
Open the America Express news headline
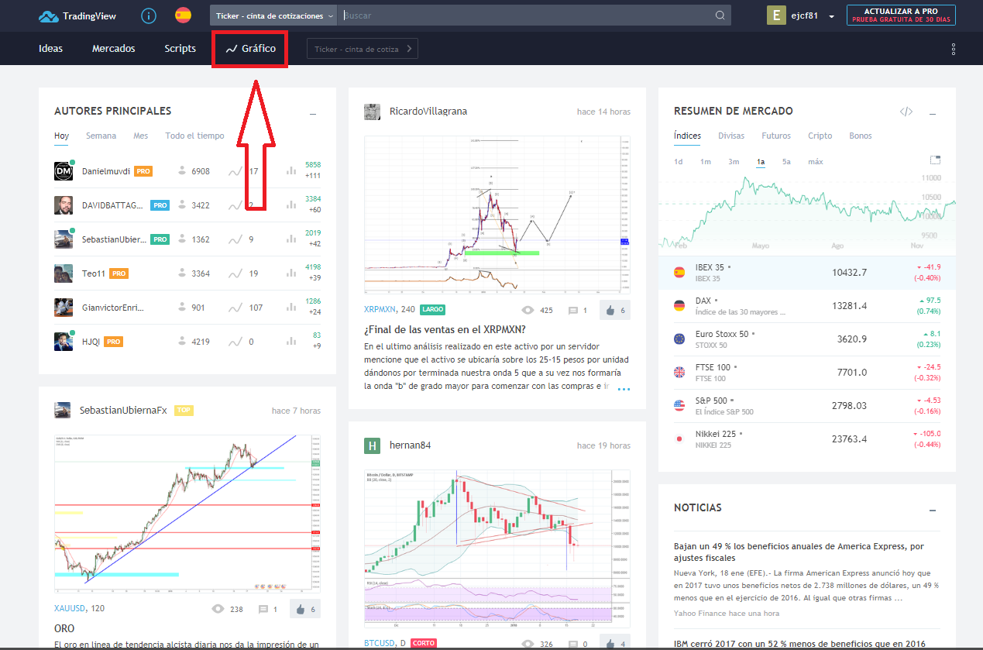tap(799, 552)
